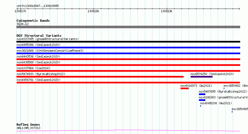Screen dimensions: 248x134
Task: Click the magenta ABL1 transcript line
Action: 128,131
